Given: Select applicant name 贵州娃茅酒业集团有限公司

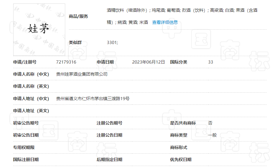Looking at the screenshot, I should tap(82, 74).
